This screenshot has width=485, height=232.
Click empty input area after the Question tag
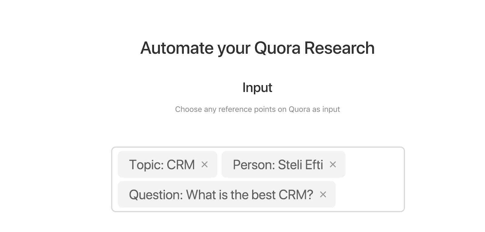click(369, 194)
